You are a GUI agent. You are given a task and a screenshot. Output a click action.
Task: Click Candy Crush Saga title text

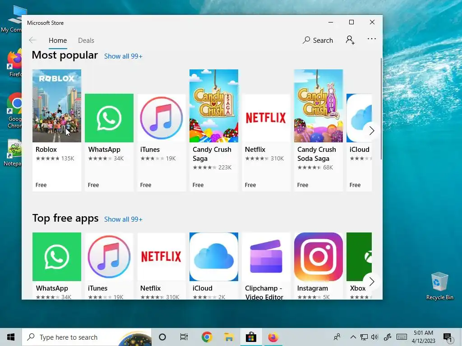pos(212,154)
